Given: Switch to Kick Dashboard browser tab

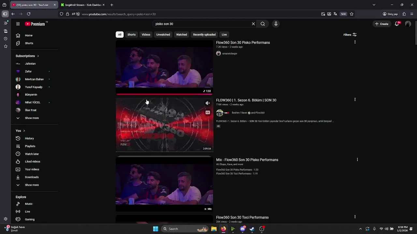Looking at the screenshot, I should [83, 5].
